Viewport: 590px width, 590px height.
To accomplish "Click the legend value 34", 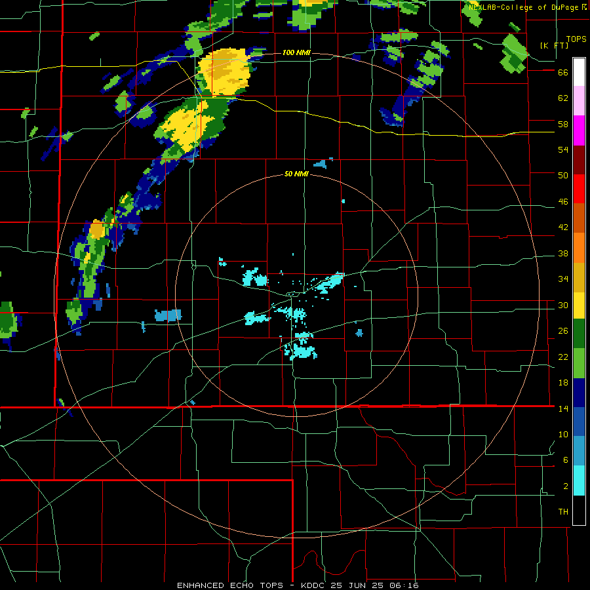I will point(563,279).
